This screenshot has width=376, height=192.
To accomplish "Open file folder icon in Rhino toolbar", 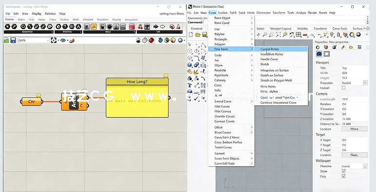I will point(198,35).
